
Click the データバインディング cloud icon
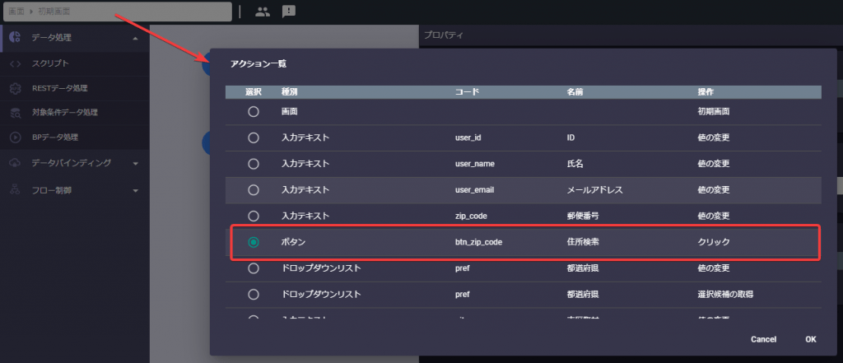16,163
